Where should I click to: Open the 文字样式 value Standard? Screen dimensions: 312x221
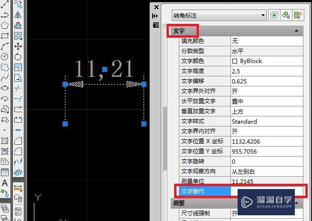point(267,121)
